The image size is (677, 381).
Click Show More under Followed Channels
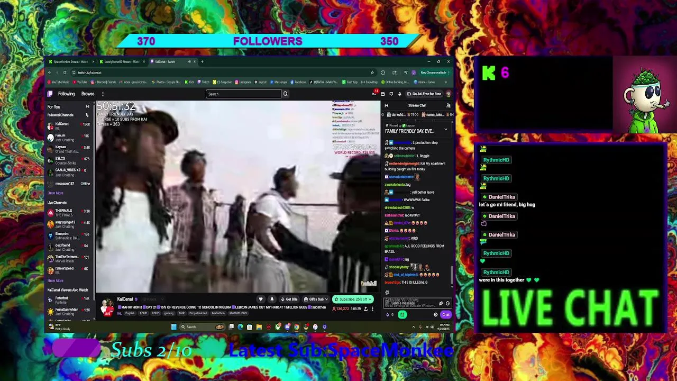(x=55, y=193)
